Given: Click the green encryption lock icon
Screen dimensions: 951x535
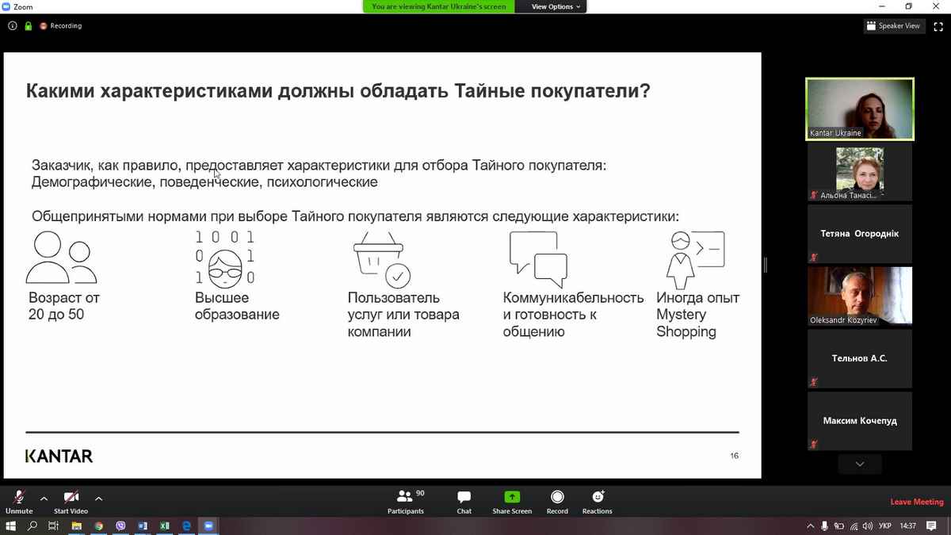Looking at the screenshot, I should click(x=28, y=26).
